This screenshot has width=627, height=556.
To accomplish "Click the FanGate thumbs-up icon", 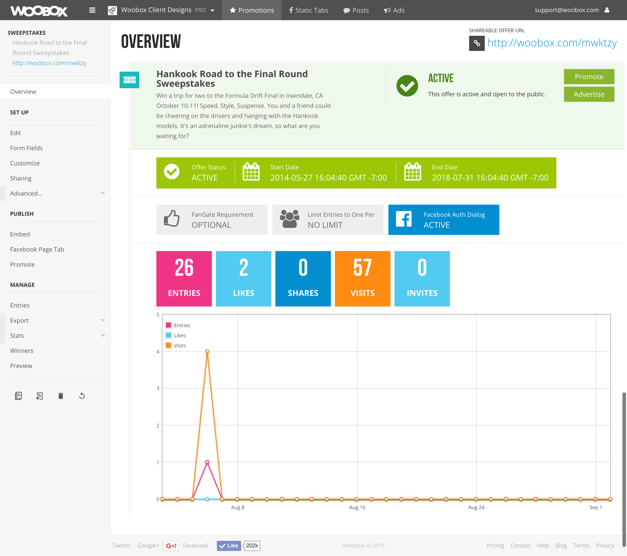I will pyautogui.click(x=172, y=218).
